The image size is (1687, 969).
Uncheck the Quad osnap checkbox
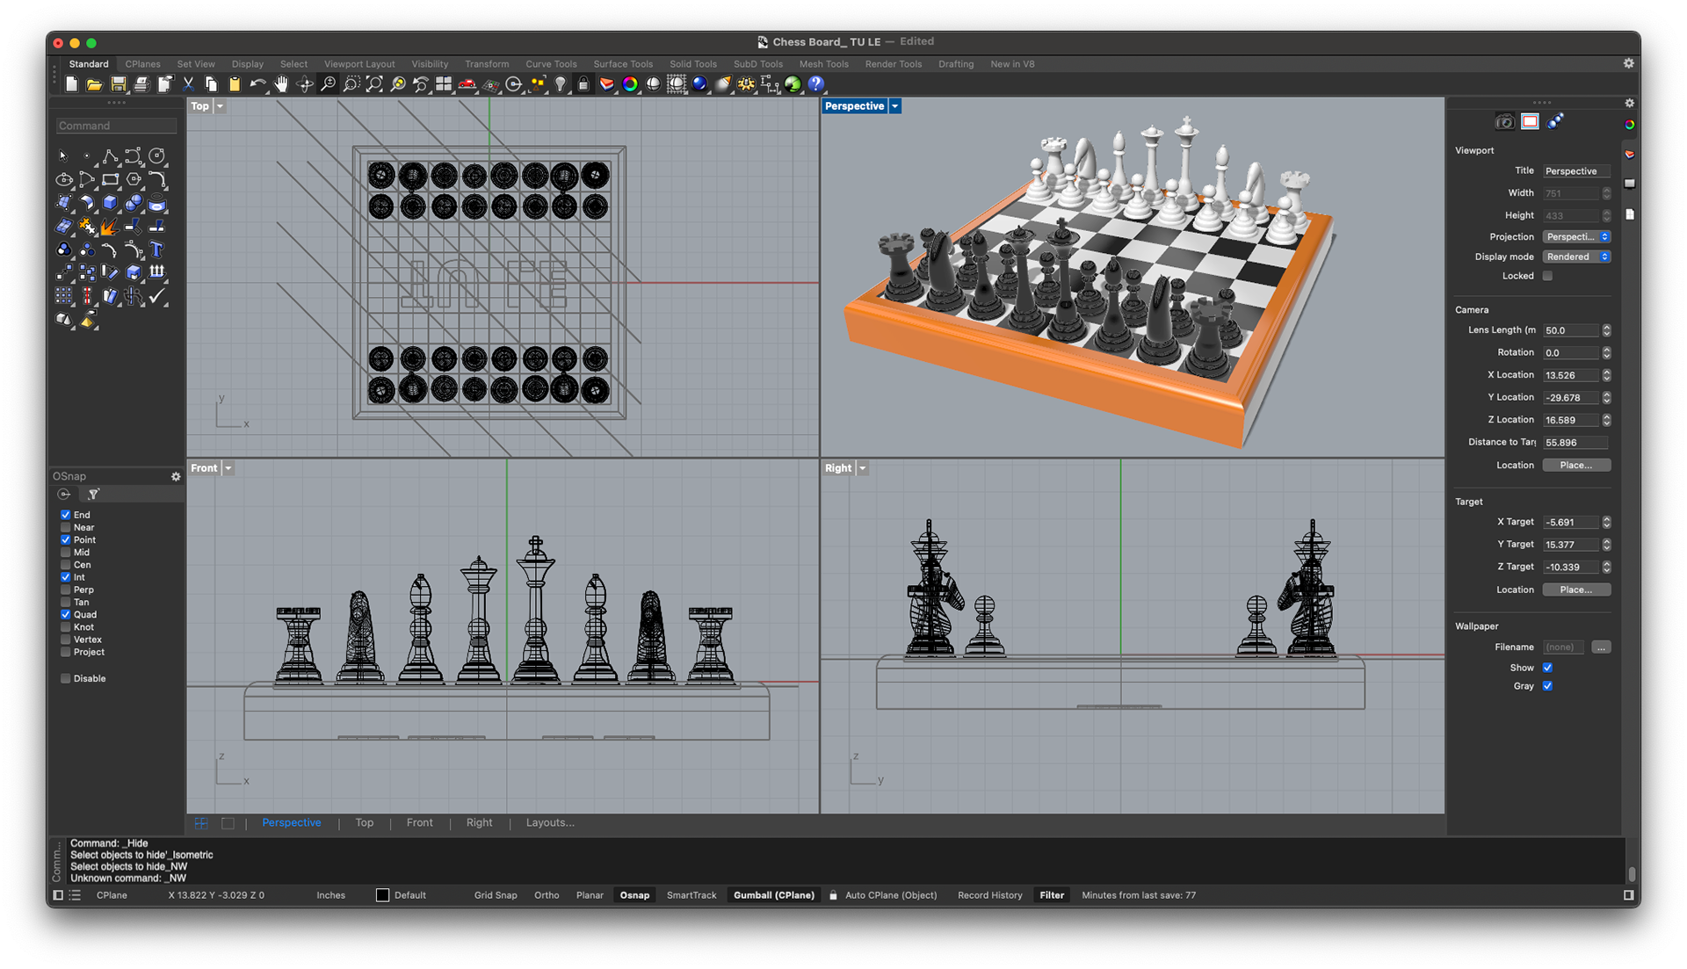pos(66,615)
